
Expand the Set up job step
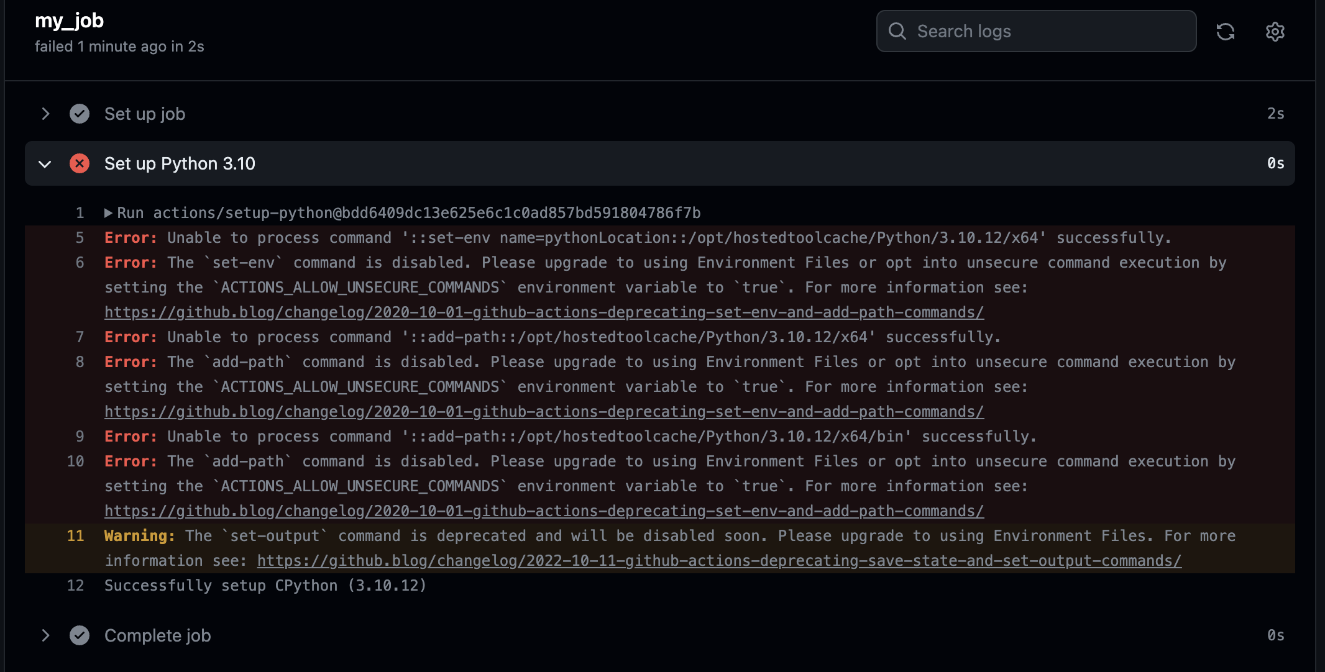[45, 114]
